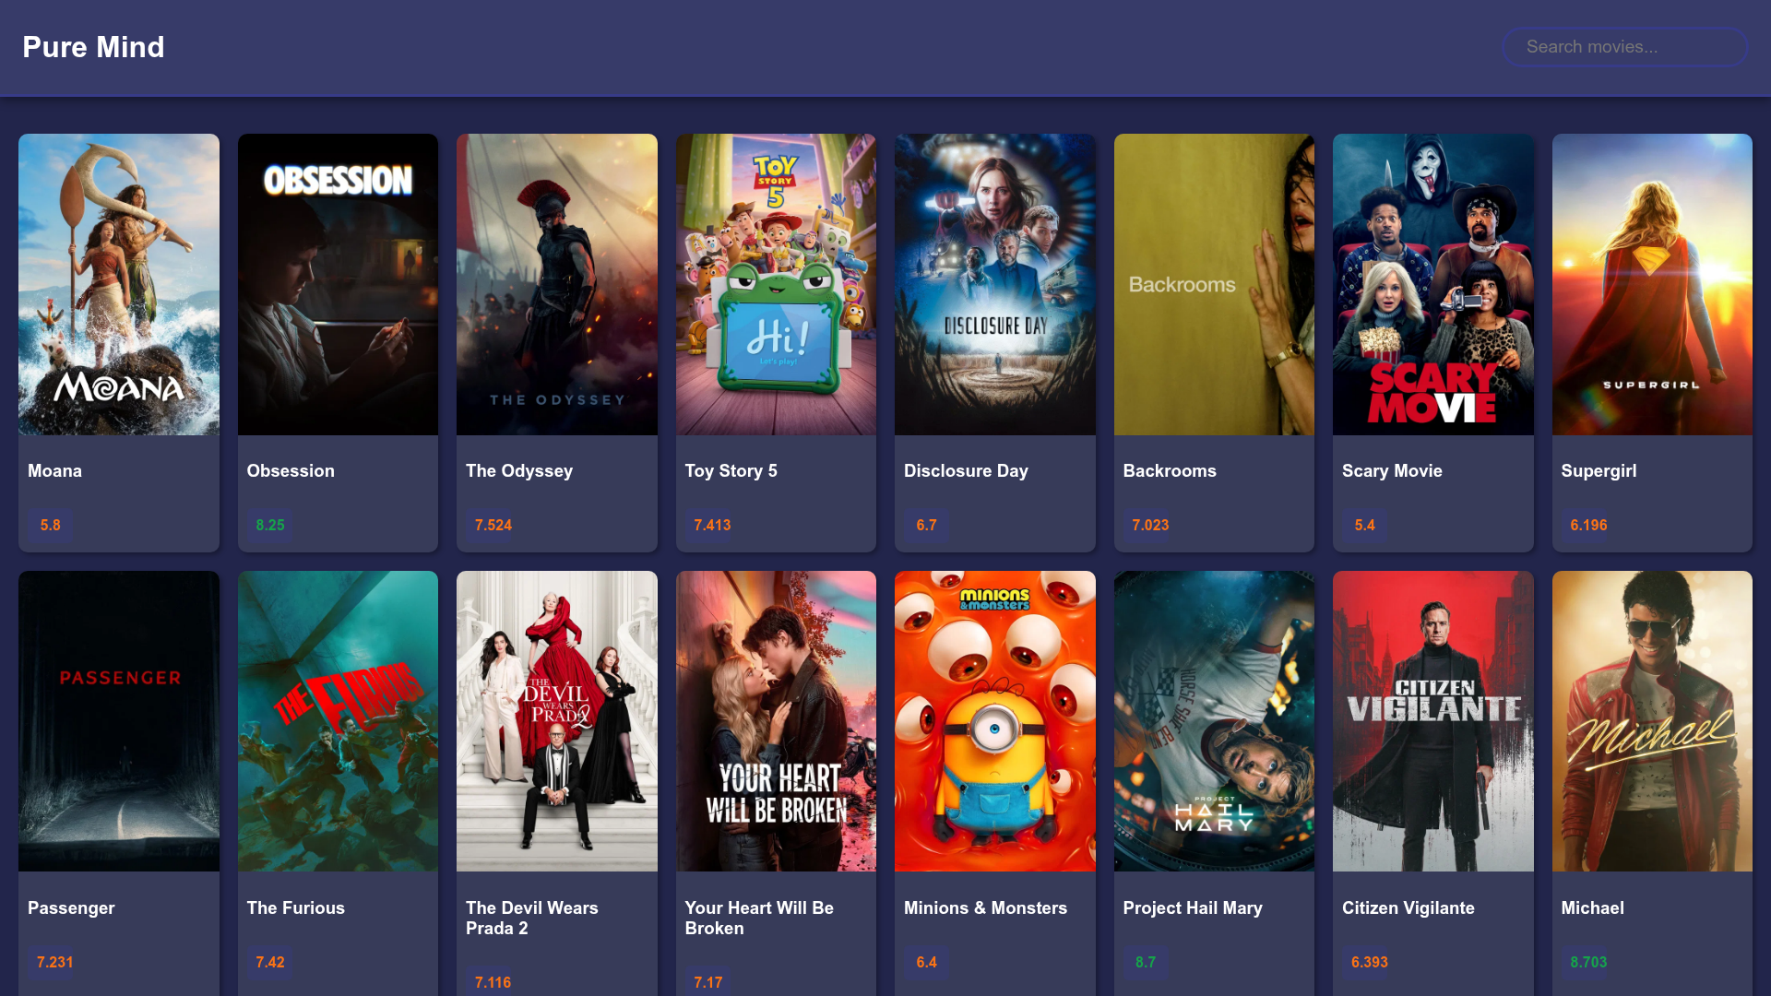Click the Scary Movie title text
The image size is (1771, 996).
(1392, 470)
